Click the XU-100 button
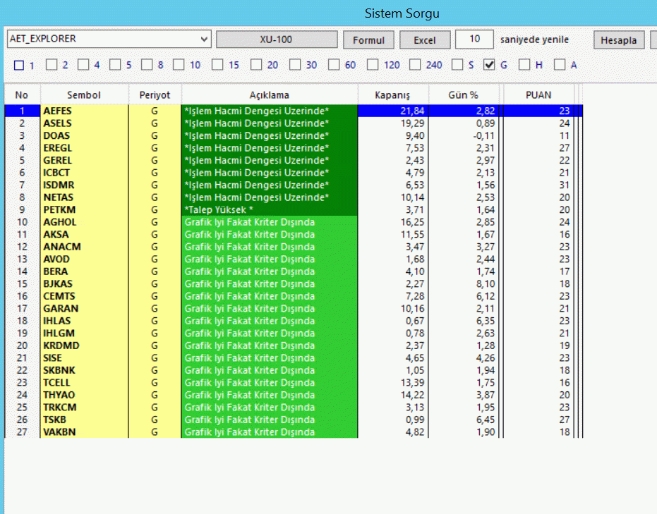 pyautogui.click(x=277, y=39)
